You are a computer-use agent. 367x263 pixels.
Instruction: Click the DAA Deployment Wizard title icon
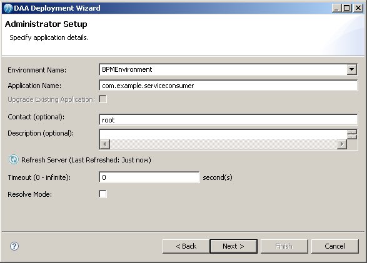(8, 8)
